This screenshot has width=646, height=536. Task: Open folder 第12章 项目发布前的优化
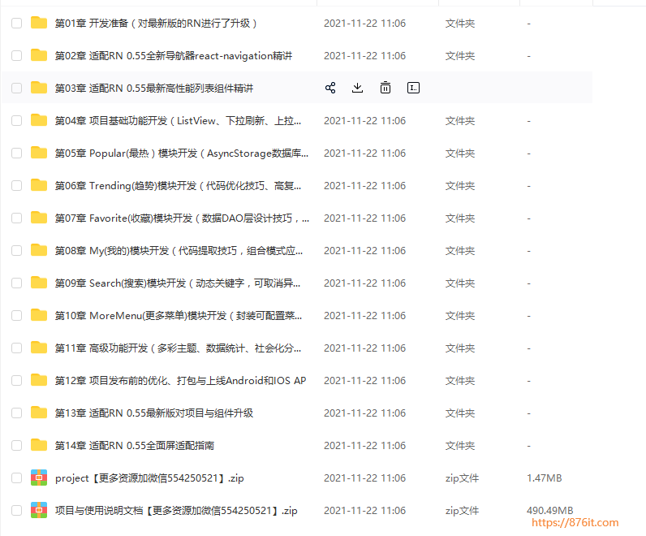tap(180, 381)
